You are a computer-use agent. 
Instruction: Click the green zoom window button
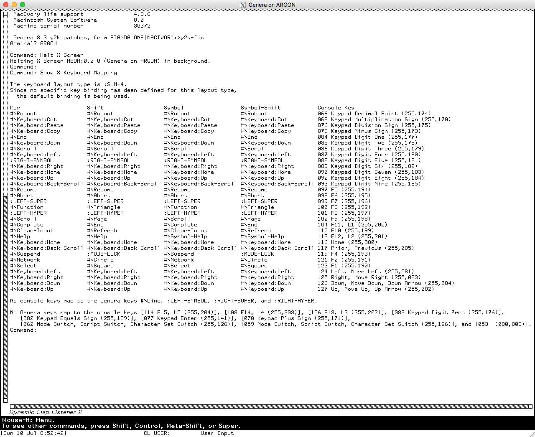23,5
